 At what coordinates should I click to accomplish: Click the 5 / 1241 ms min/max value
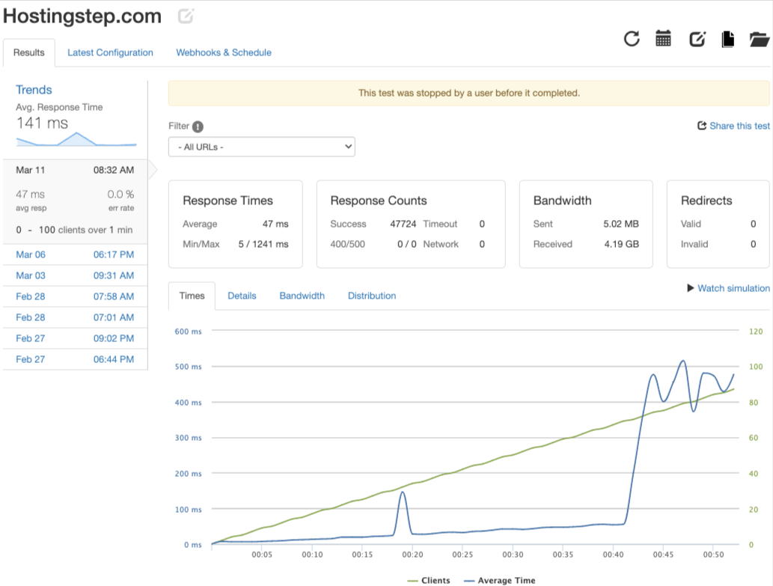(x=263, y=244)
